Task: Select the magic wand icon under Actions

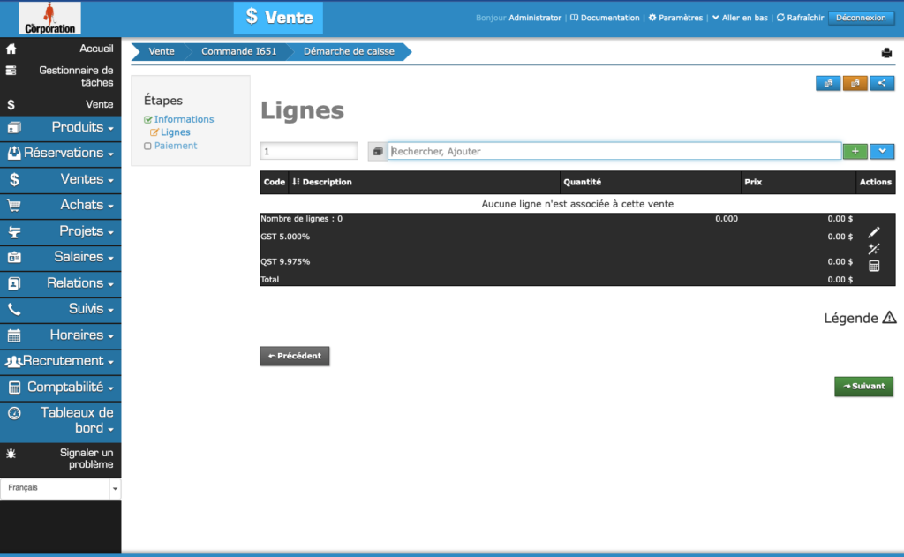Action: 874,249
